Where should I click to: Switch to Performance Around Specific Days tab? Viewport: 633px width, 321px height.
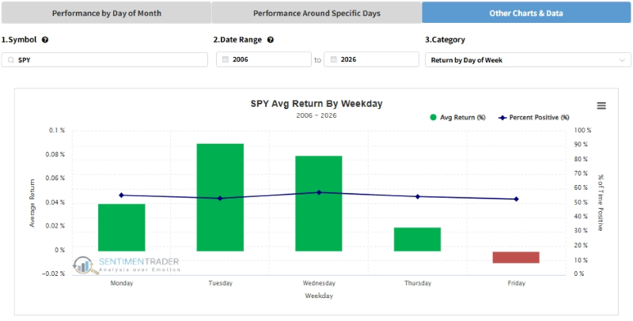pyautogui.click(x=316, y=13)
